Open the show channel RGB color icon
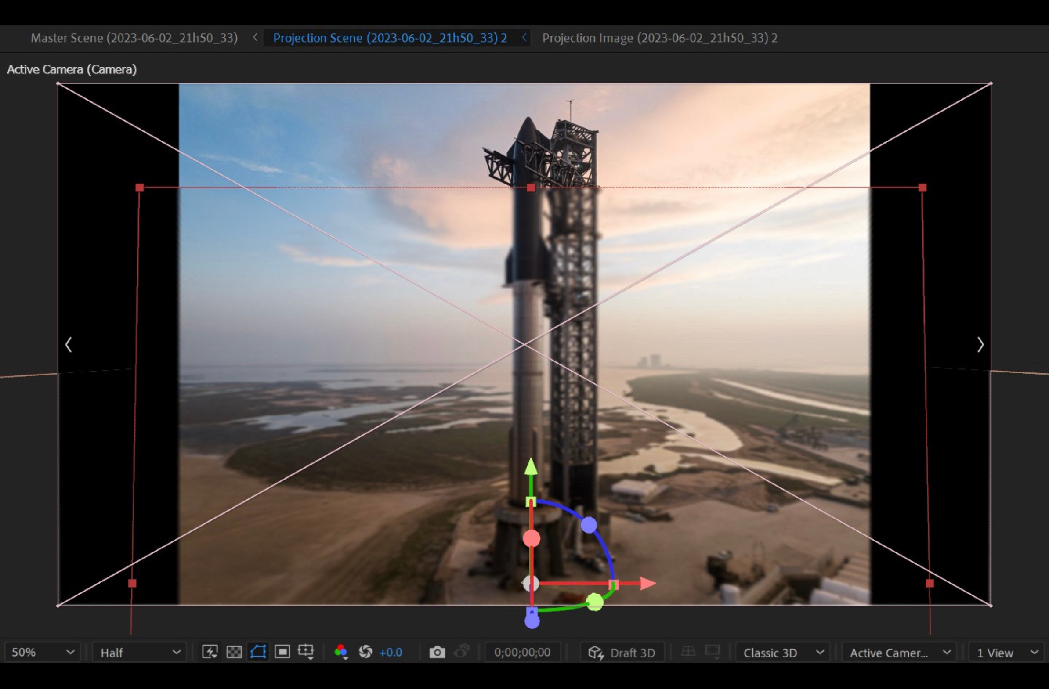The image size is (1049, 689). [x=341, y=652]
